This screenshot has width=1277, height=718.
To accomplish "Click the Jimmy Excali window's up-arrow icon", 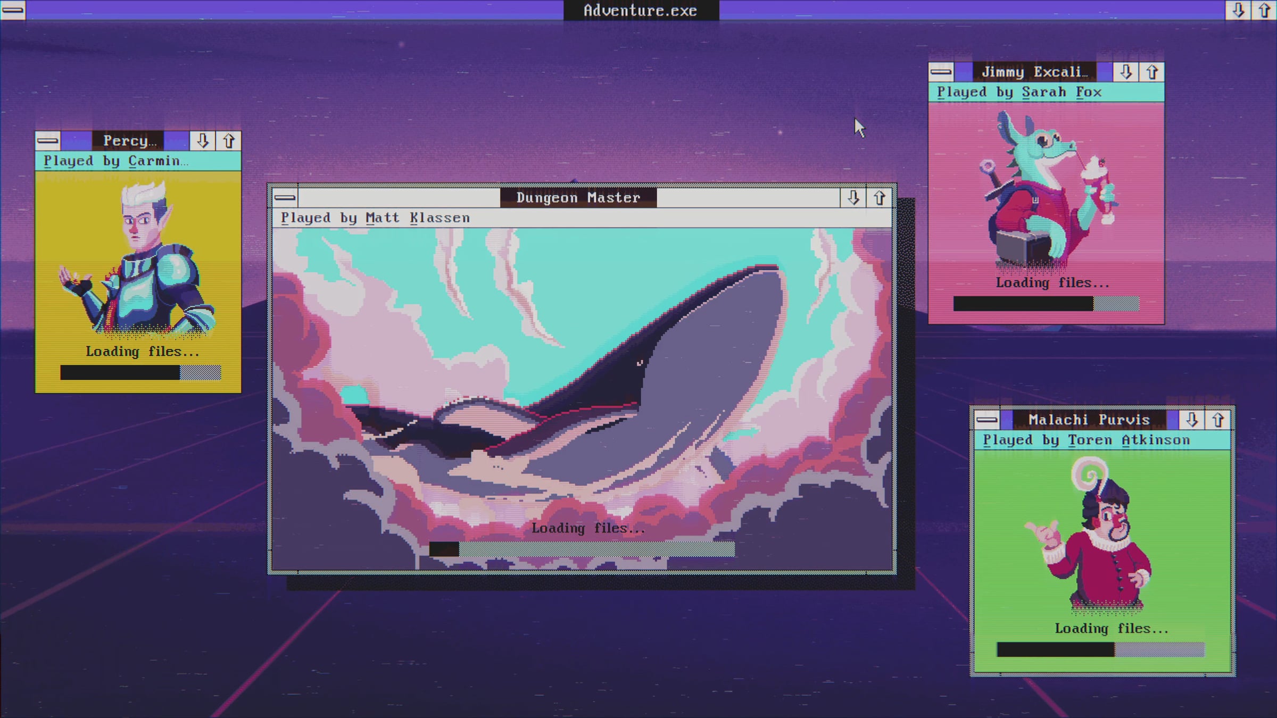I will [x=1152, y=72].
